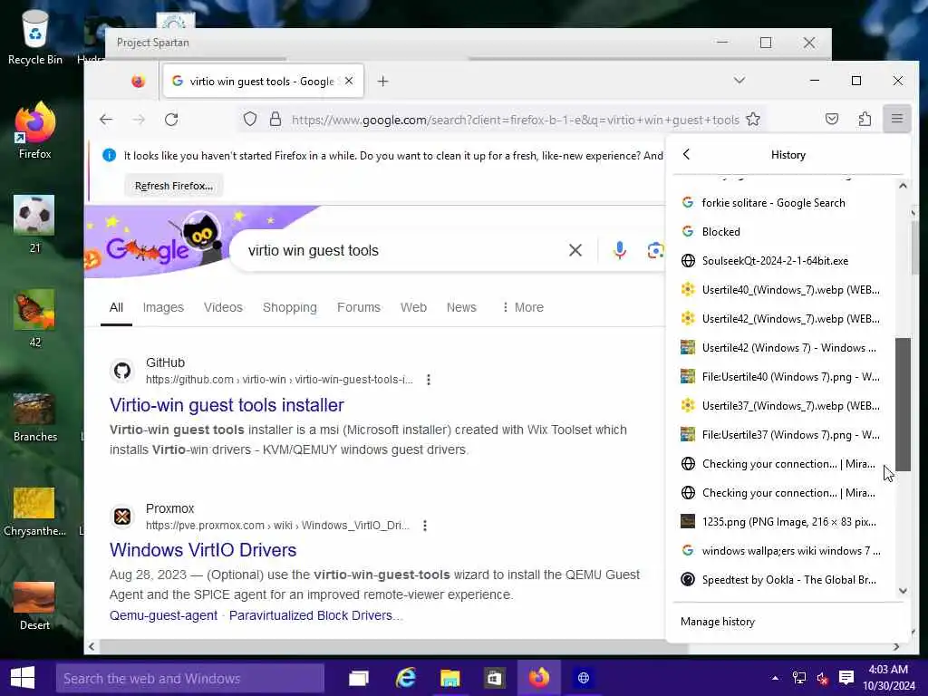Open the Virtio-win guest tools installer link
928x696 pixels.
tap(227, 405)
